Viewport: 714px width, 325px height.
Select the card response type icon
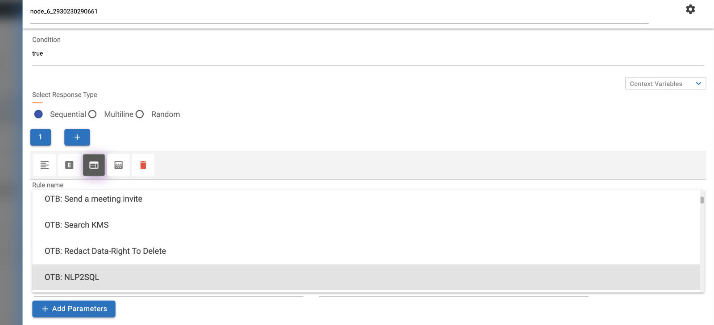click(94, 165)
